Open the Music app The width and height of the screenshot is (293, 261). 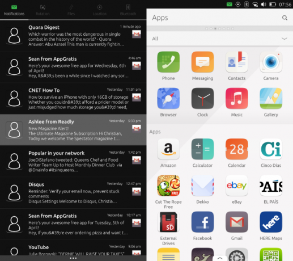(237, 98)
